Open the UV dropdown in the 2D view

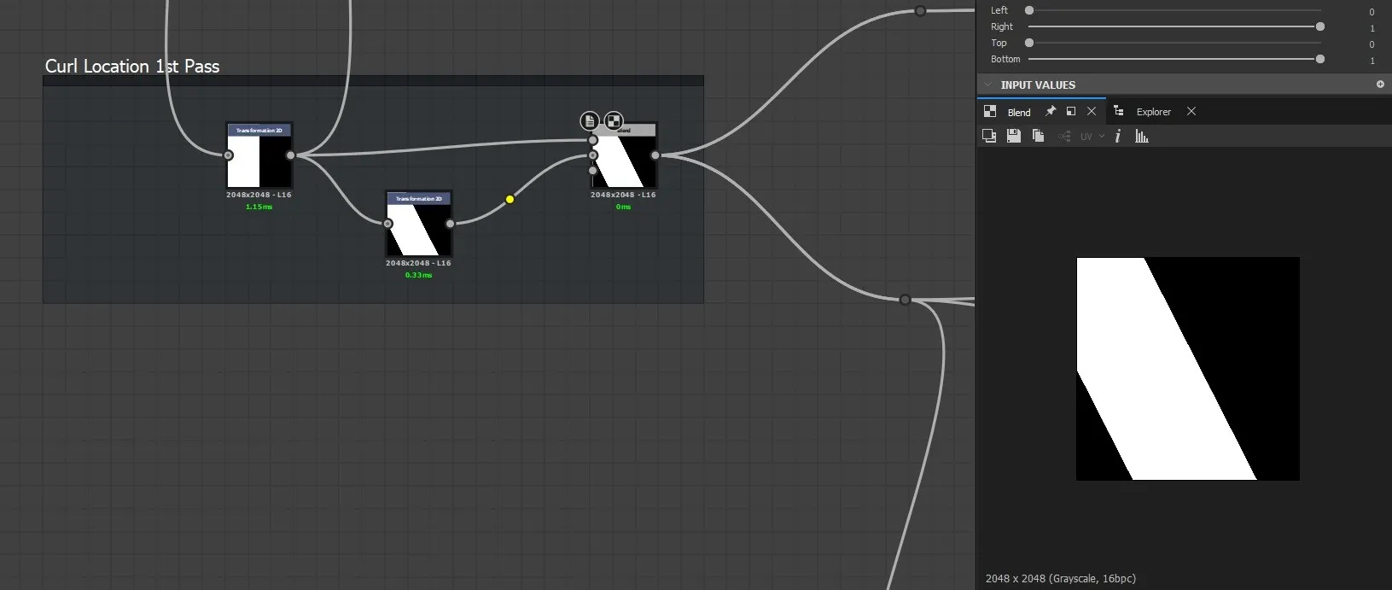click(x=1092, y=137)
